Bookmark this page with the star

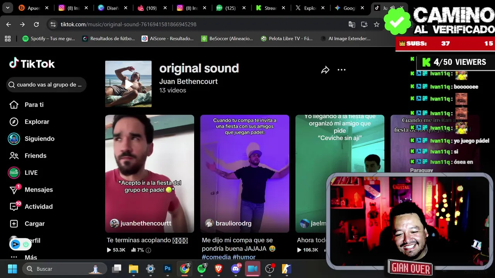point(376,24)
